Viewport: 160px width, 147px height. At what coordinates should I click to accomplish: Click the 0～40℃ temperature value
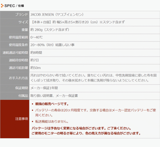(x=36, y=37)
